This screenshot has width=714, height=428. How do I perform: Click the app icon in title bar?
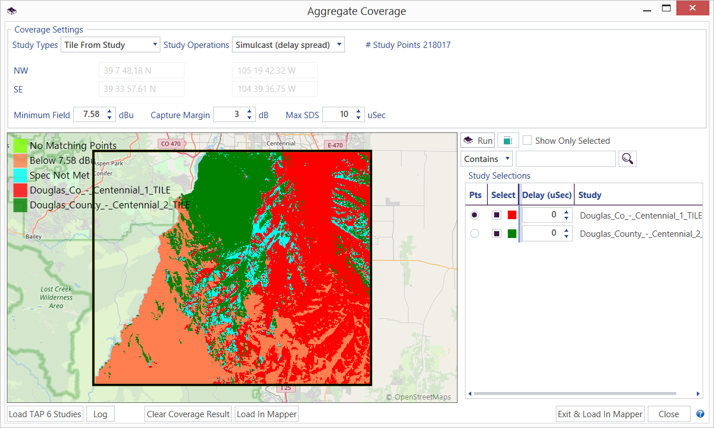coord(12,11)
